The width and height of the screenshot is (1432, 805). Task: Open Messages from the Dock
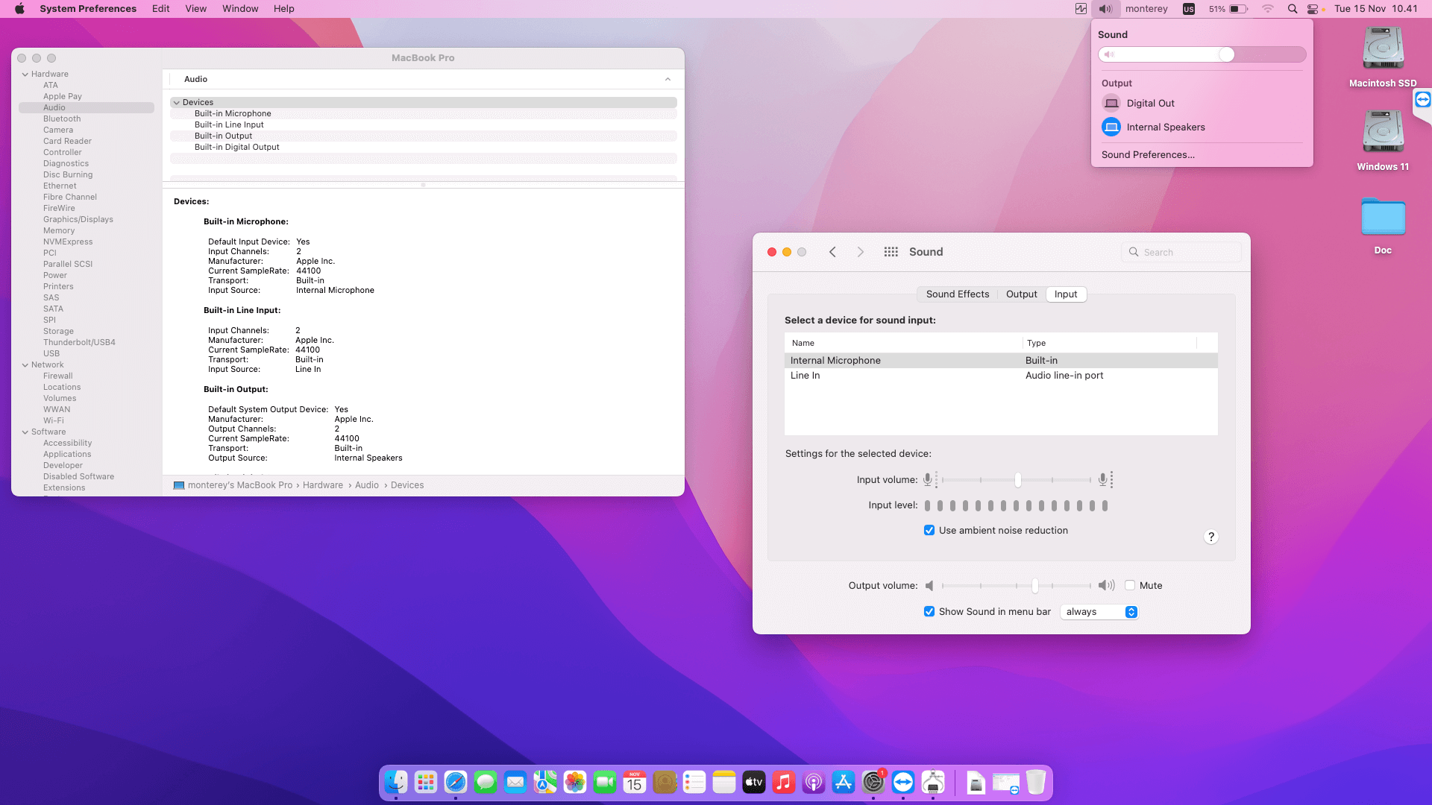pyautogui.click(x=486, y=783)
